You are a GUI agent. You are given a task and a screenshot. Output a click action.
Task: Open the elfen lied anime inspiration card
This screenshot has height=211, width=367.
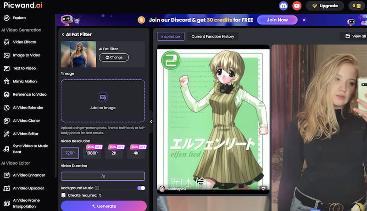[x=213, y=119]
